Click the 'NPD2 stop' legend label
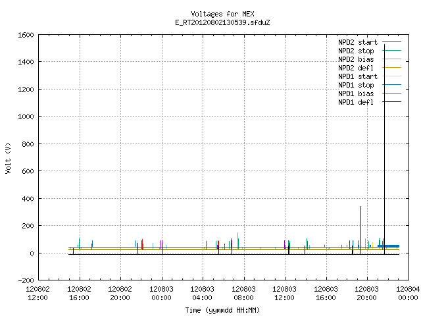 tap(356, 51)
